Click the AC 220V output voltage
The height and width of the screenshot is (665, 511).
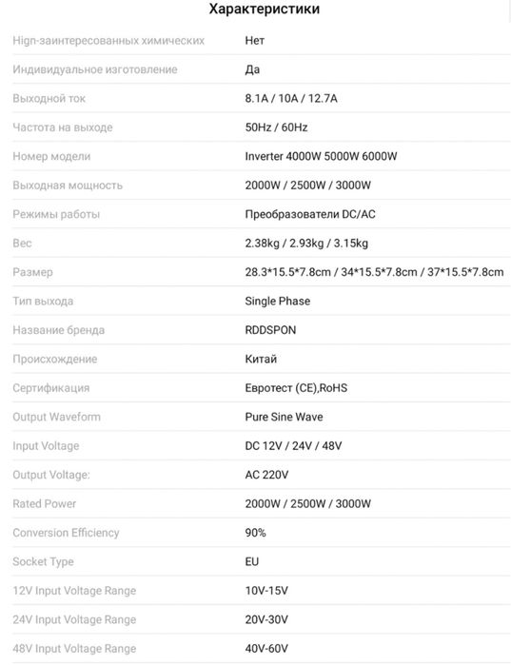(x=266, y=475)
